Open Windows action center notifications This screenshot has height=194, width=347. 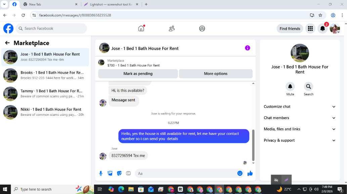(340, 189)
